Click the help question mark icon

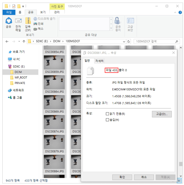pyautogui.click(x=180, y=12)
